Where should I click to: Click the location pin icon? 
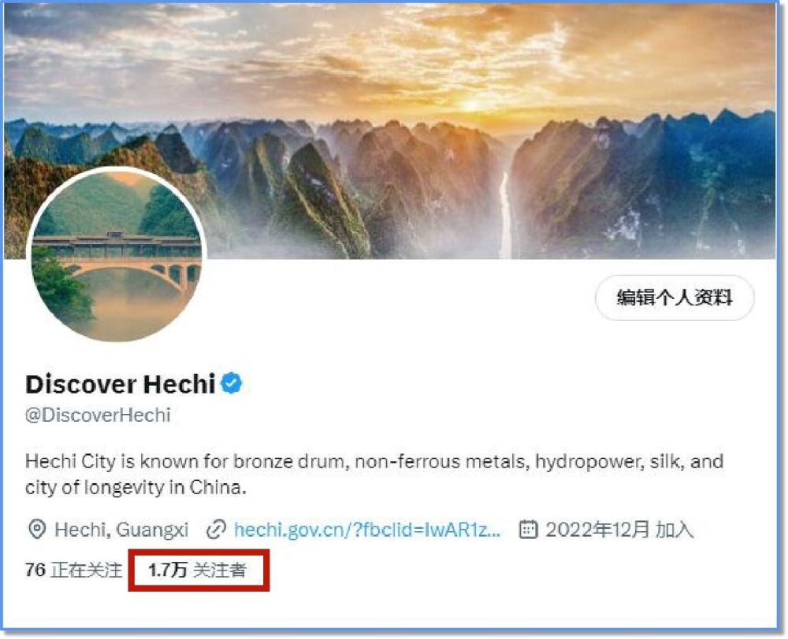37,530
